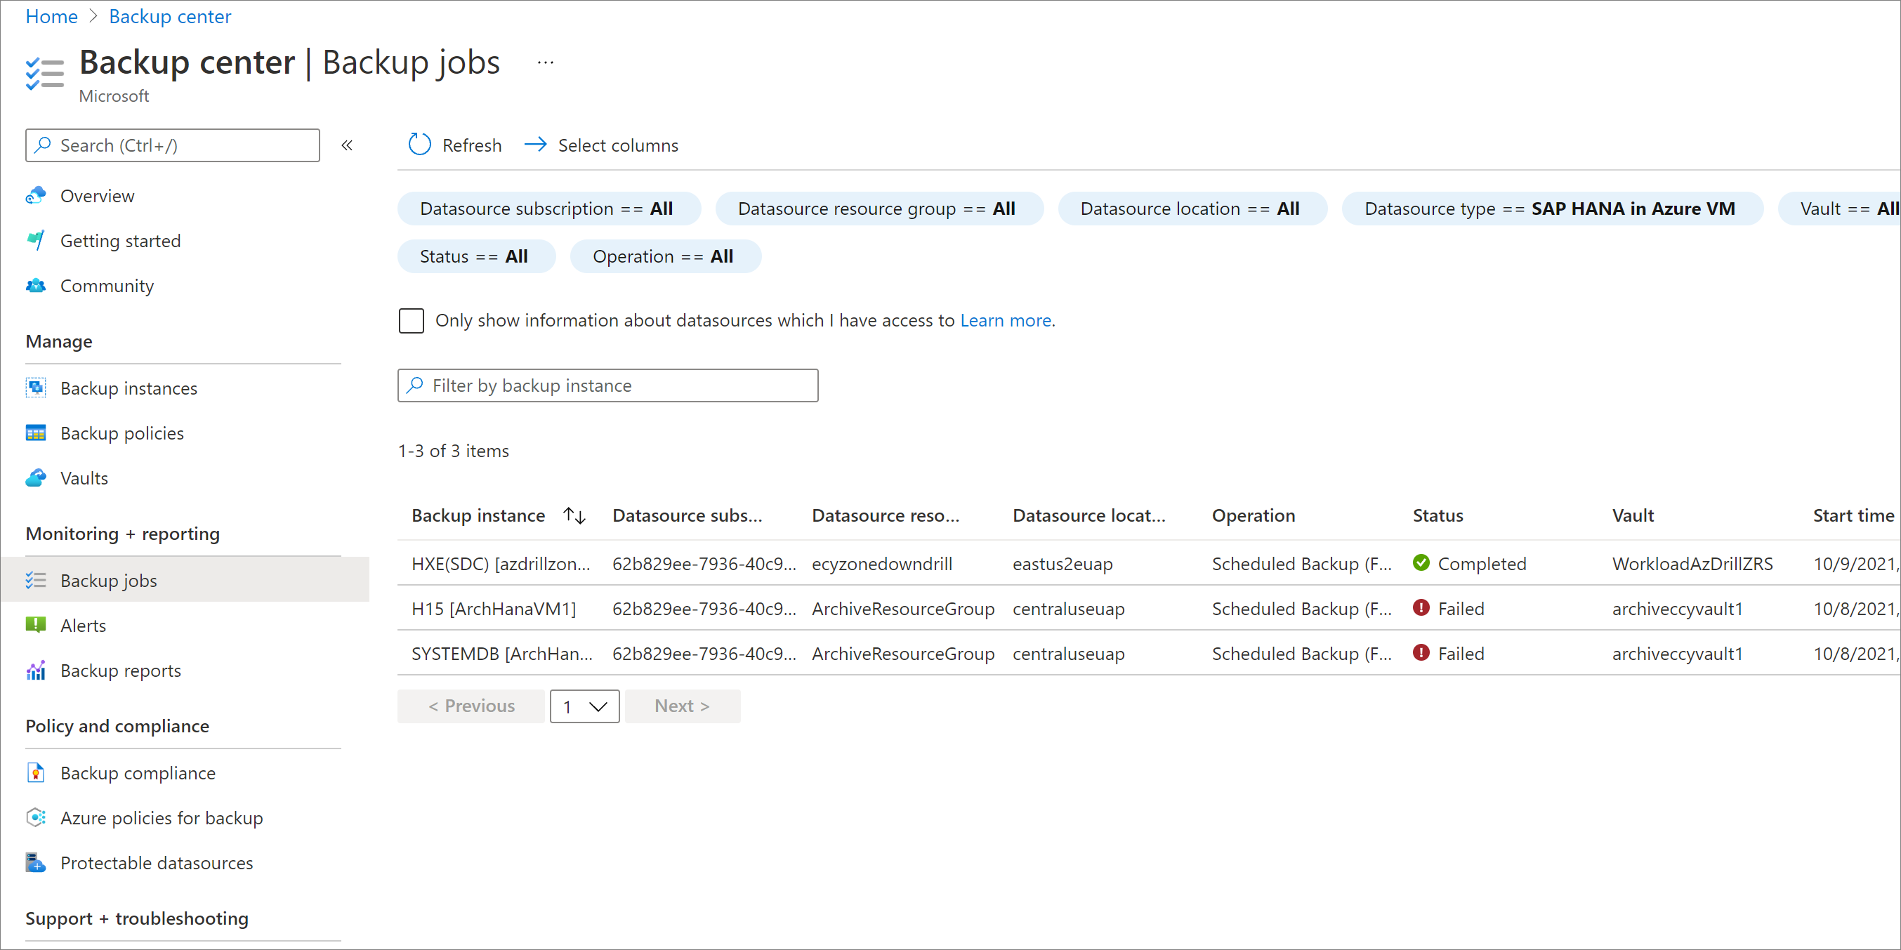Click the Backup policies sidebar icon
This screenshot has width=1901, height=950.
(35, 431)
